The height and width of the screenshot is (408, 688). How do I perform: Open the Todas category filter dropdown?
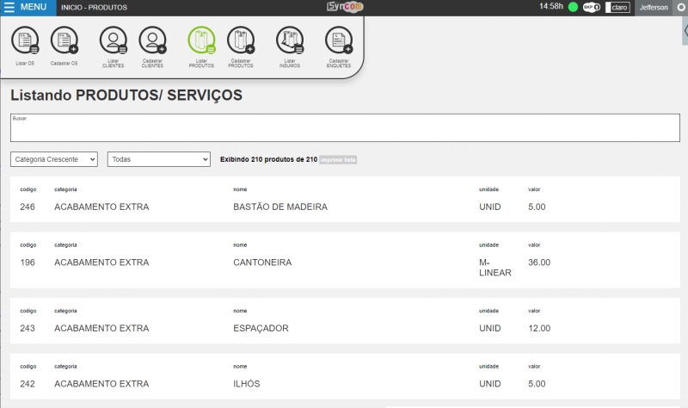pos(159,159)
